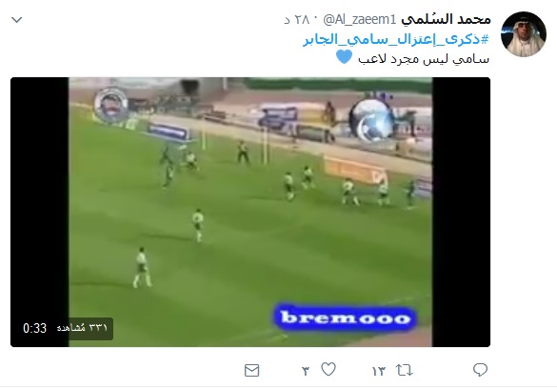The image size is (557, 389).
Task: Send tweet via envelope message icon
Action: click(252, 371)
